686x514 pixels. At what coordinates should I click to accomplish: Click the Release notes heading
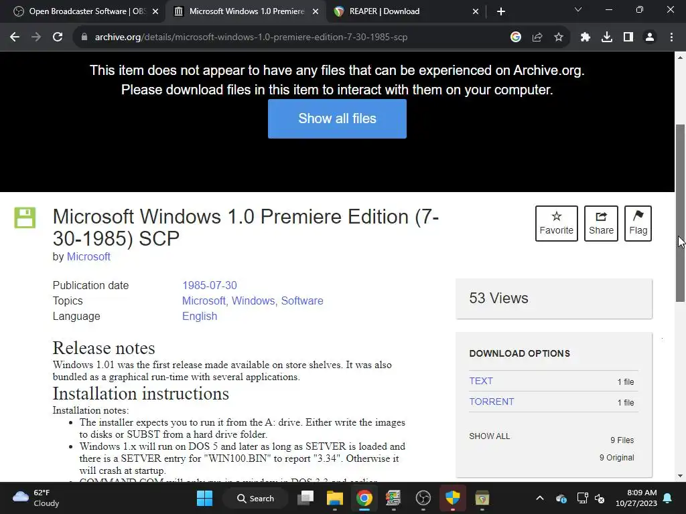[x=104, y=348]
